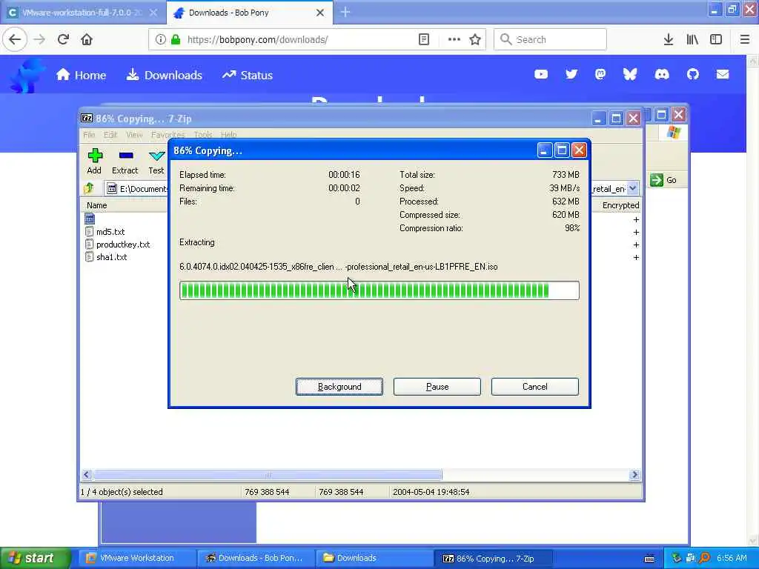The height and width of the screenshot is (569, 759).
Task: Click the browser back arrow
Action: 15,39
